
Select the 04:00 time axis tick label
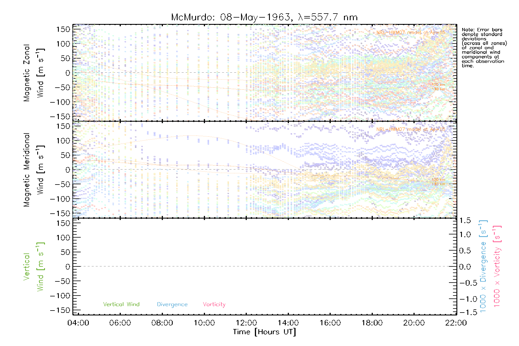(78, 323)
